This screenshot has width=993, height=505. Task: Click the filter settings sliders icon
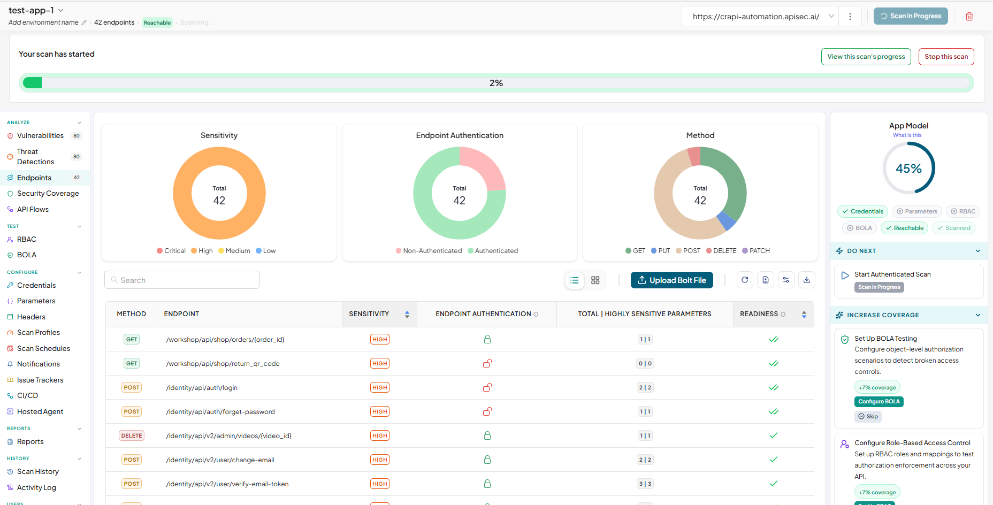tap(786, 280)
